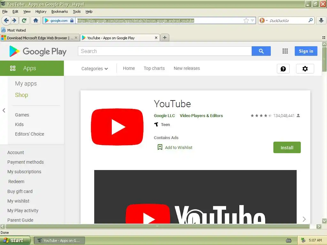Go to the Home link
This screenshot has height=245, width=327.
[x=129, y=68]
